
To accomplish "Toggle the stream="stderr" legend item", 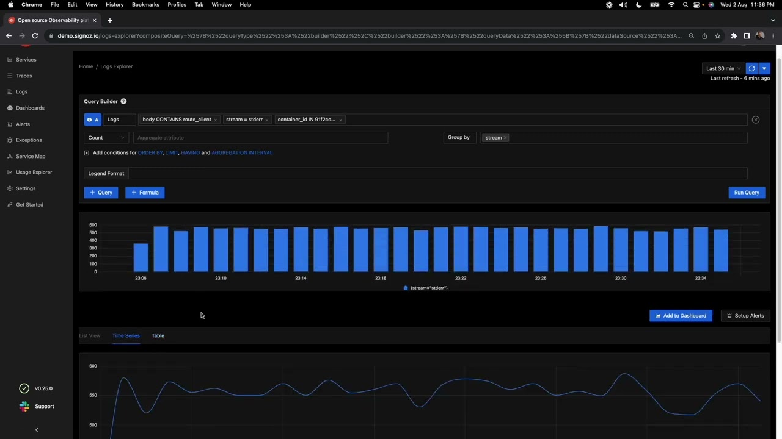I will coord(426,288).
